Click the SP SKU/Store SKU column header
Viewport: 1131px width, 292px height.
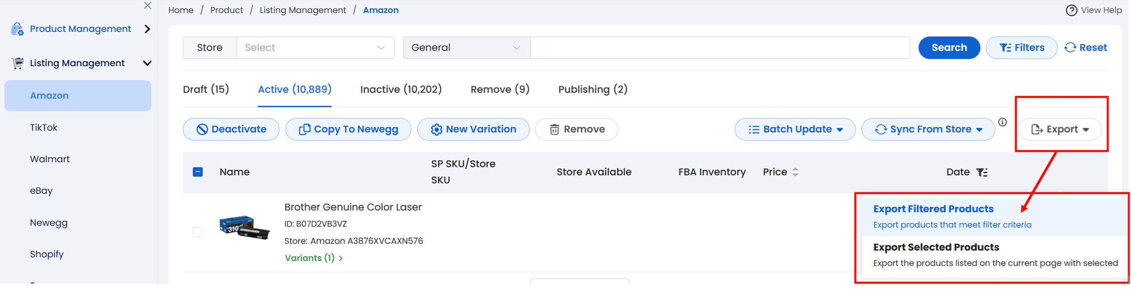463,172
